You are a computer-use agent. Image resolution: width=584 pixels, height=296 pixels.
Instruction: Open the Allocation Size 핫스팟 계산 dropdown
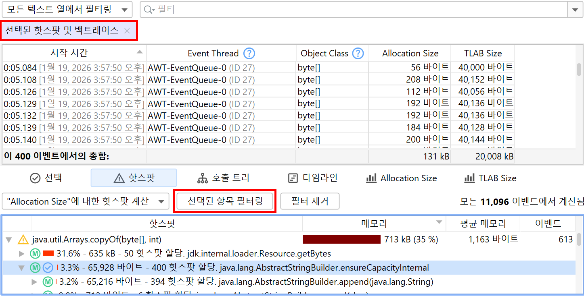click(85, 201)
